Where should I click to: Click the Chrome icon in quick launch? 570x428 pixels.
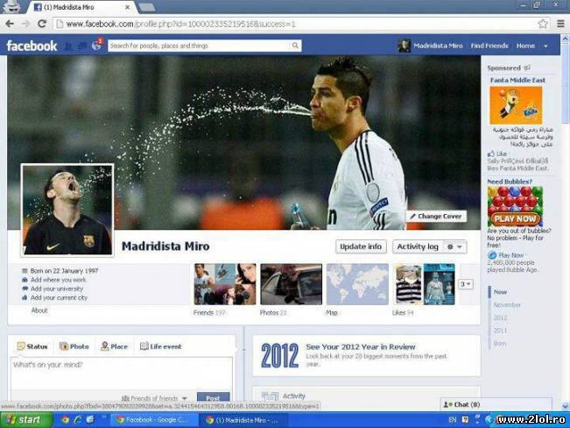(x=66, y=420)
